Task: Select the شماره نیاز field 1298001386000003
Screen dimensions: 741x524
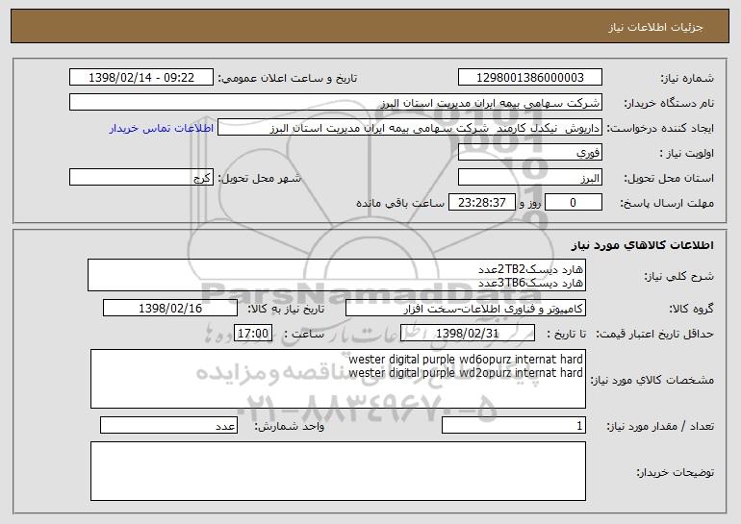Action: point(529,77)
